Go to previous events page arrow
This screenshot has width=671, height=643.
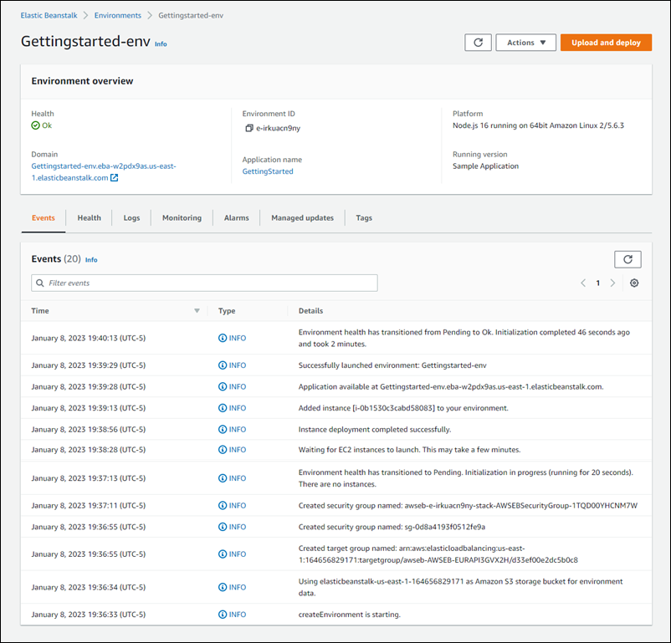pyautogui.click(x=583, y=283)
